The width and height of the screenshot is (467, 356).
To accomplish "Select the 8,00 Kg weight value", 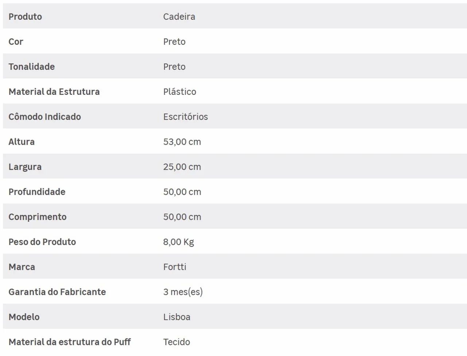I will [178, 242].
